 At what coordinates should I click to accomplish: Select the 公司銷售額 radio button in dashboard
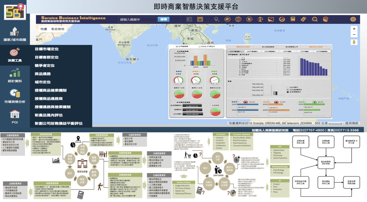coord(177,46)
